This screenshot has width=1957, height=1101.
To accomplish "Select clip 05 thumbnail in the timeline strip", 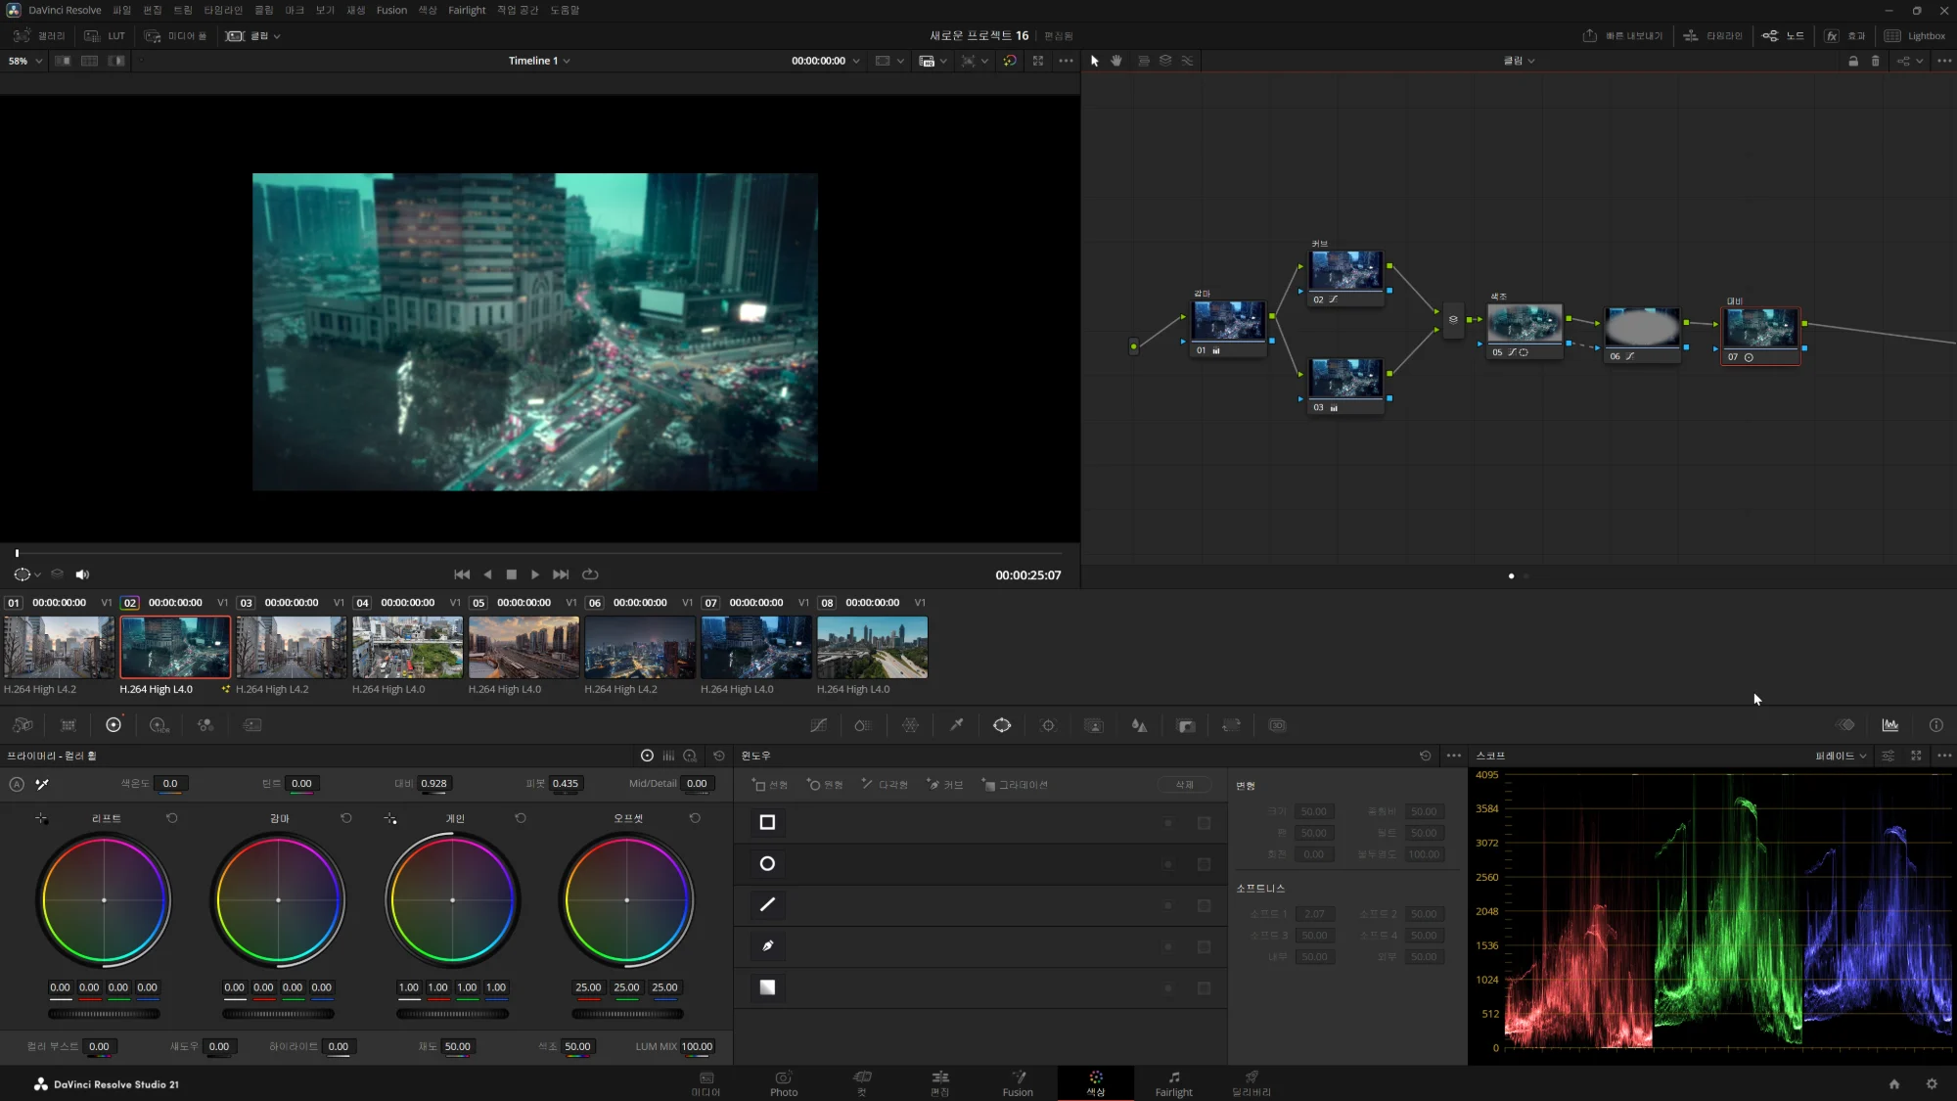I will 523,647.
